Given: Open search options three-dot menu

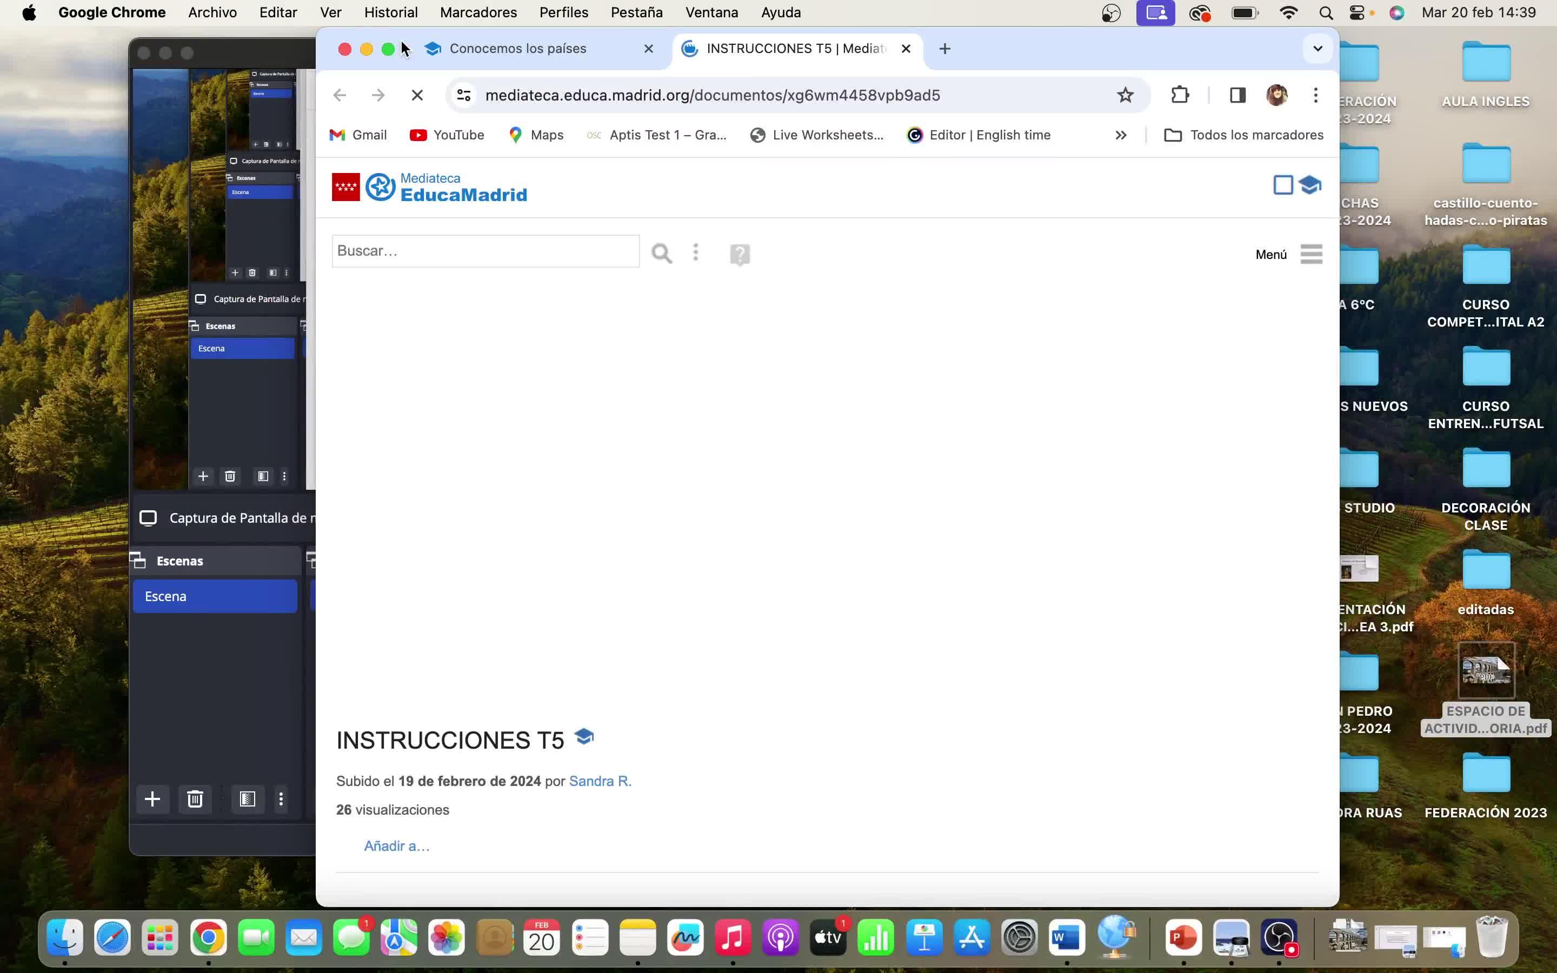Looking at the screenshot, I should coord(695,252).
